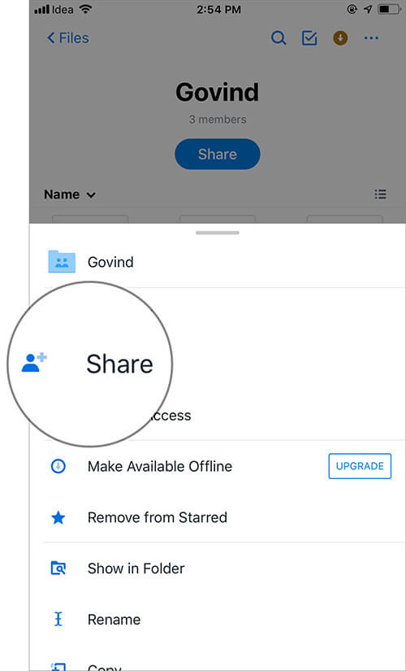
Task: Tap the sheet drag handle
Action: (217, 233)
